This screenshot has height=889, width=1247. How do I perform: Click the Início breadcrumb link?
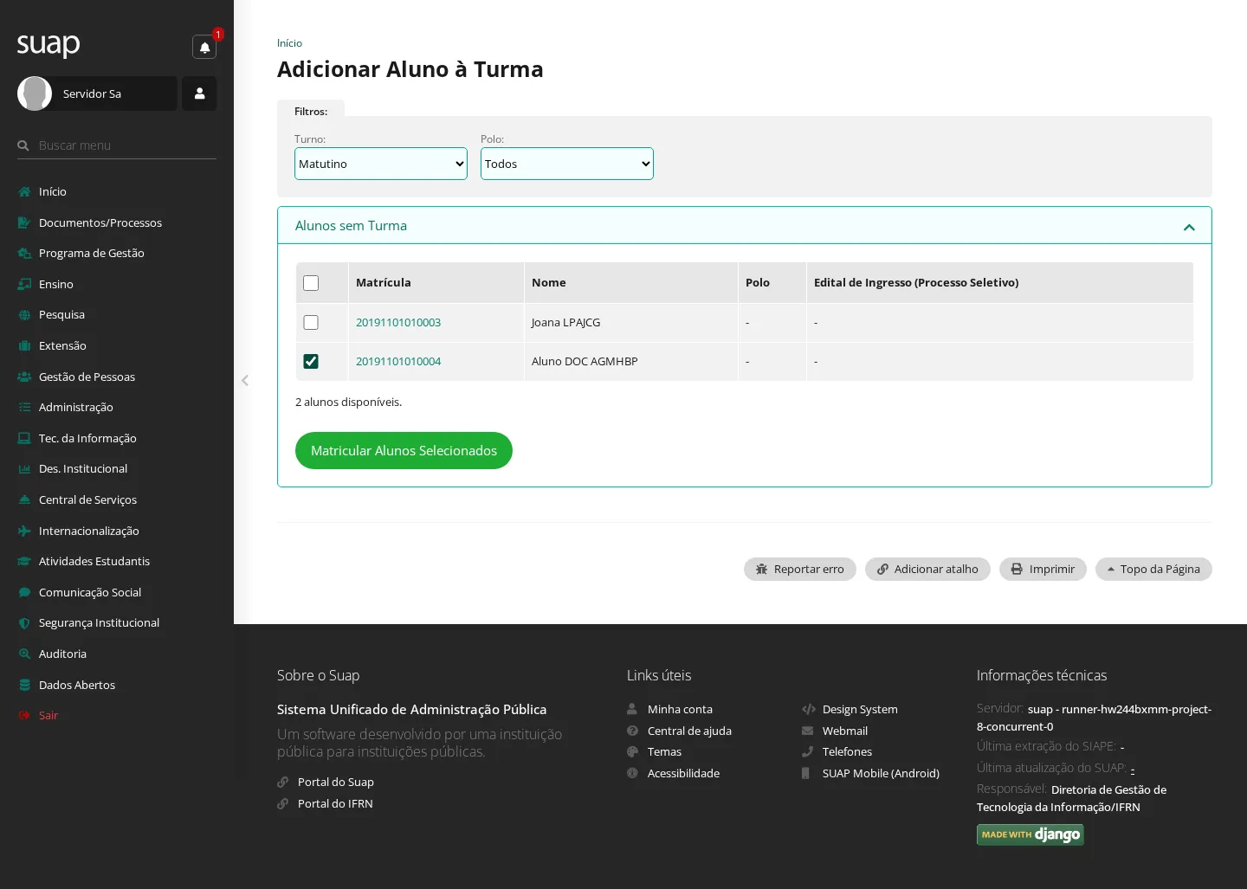(289, 43)
